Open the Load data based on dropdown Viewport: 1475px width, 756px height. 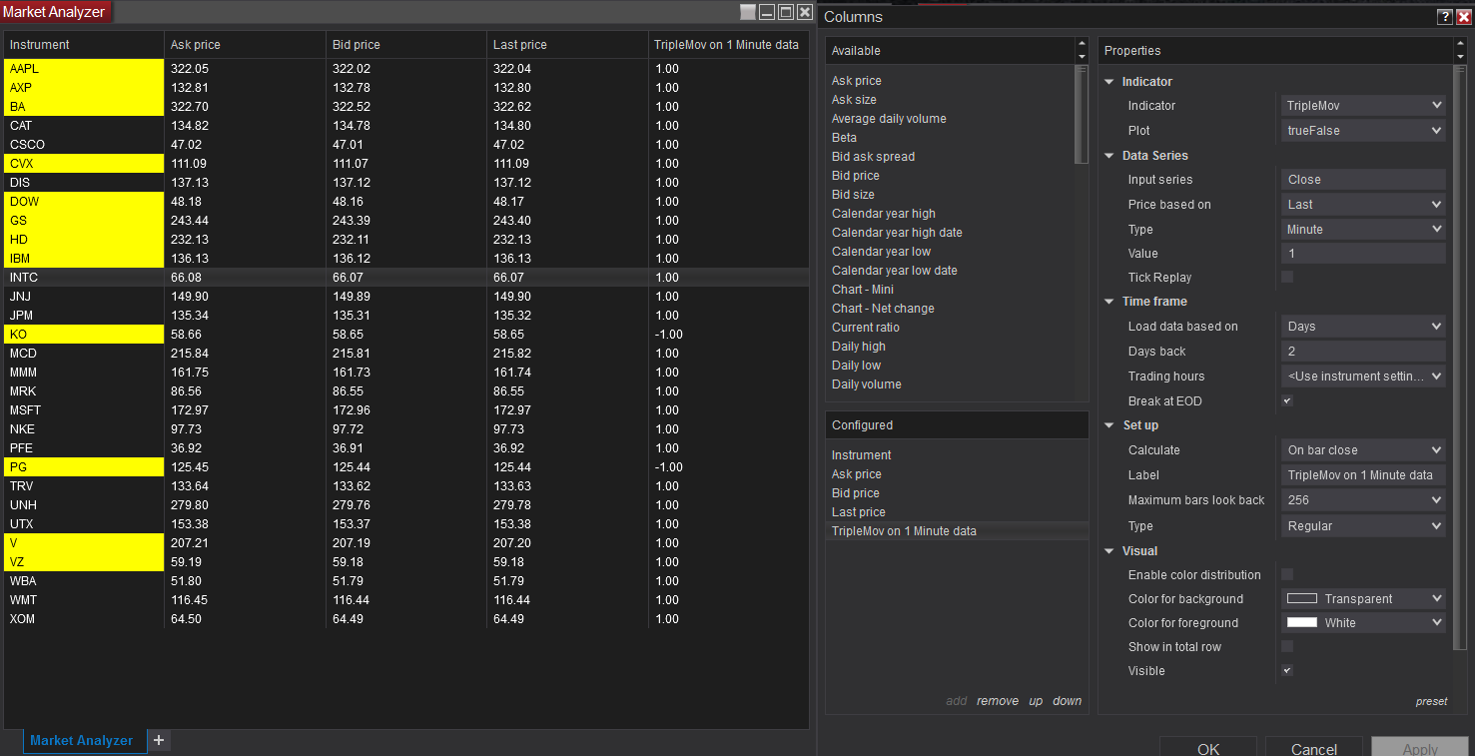point(1363,326)
